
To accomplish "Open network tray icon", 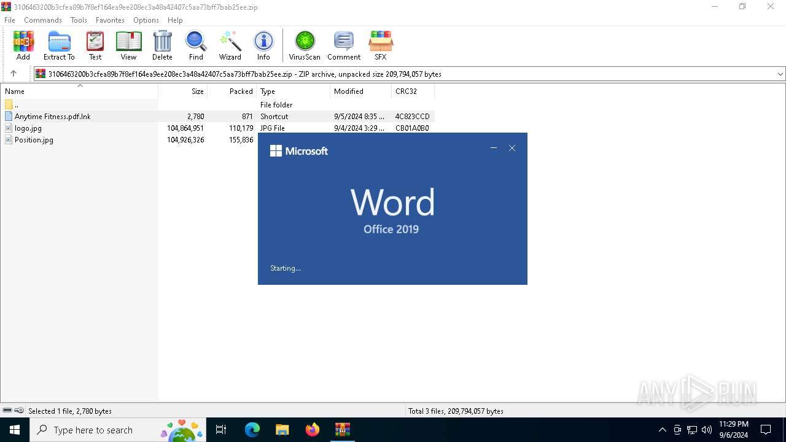I will point(692,430).
